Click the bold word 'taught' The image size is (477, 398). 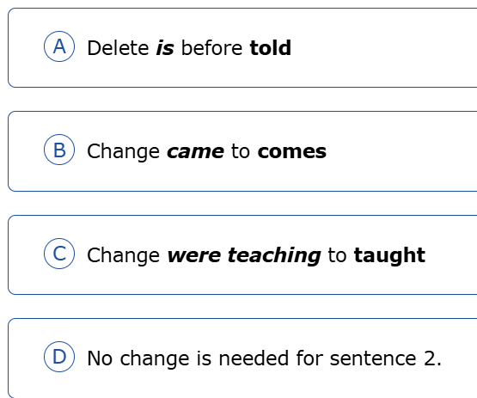pyautogui.click(x=389, y=255)
